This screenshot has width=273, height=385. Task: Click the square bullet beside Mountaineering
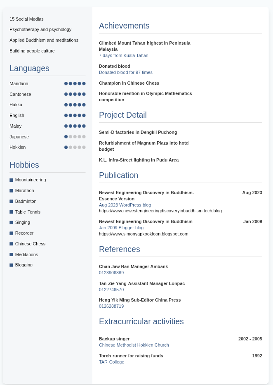coord(11,180)
